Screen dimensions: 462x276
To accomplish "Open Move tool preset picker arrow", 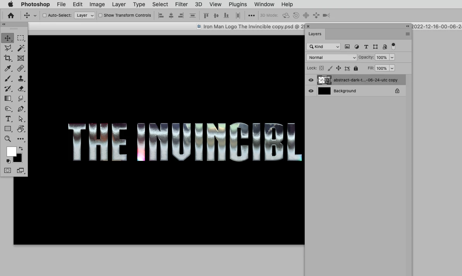I will (x=35, y=16).
